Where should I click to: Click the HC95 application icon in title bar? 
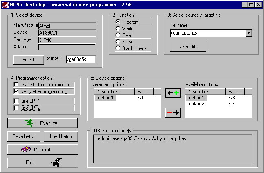(x=5, y=5)
